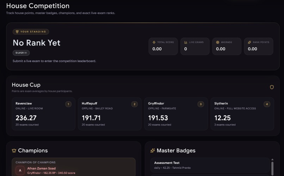Viewport: 284px width, 176px height.
Task: Click the rank 3 badge on Gryffindor
Action: click(201, 104)
